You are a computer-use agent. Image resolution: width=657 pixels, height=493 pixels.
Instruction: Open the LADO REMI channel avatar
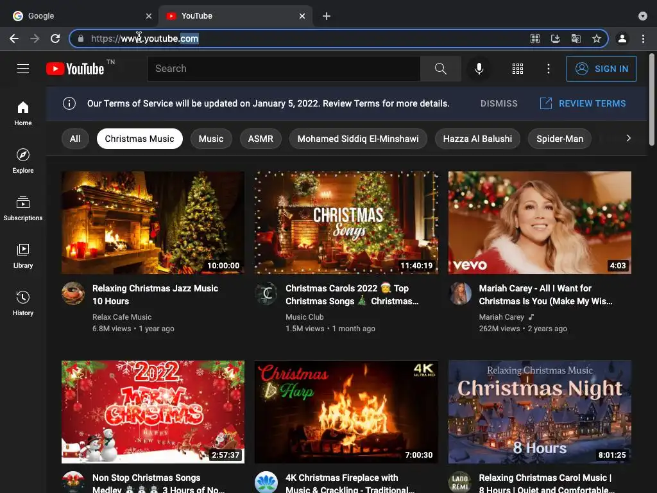click(x=460, y=482)
